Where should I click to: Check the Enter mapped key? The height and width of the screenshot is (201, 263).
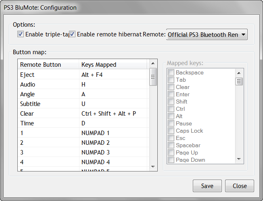click(171, 94)
